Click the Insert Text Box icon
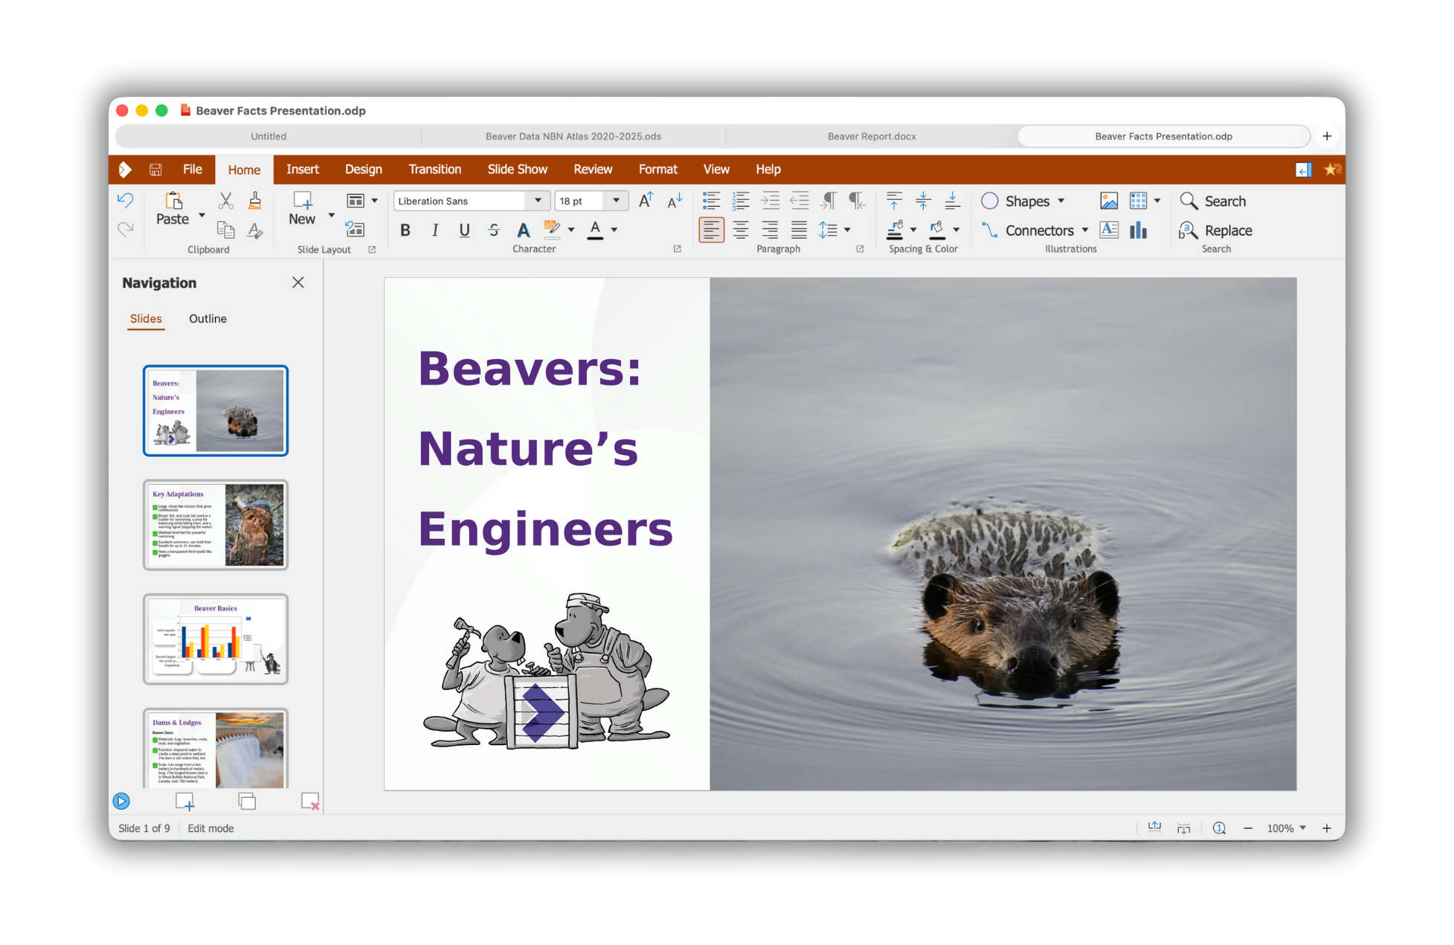 pyautogui.click(x=1108, y=230)
